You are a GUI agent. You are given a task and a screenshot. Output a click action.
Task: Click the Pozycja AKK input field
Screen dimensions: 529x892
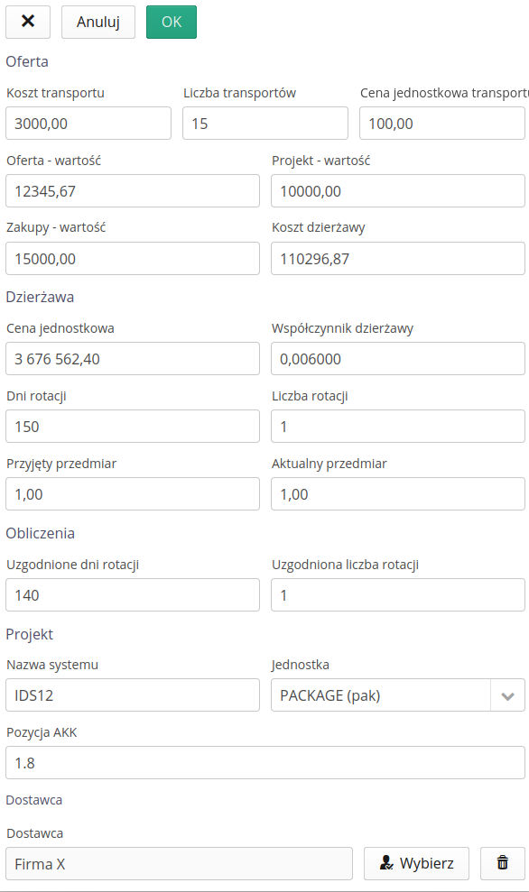(265, 763)
